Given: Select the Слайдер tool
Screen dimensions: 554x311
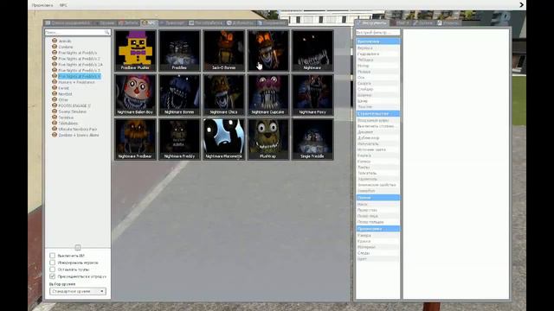Looking at the screenshot, I should (377, 89).
